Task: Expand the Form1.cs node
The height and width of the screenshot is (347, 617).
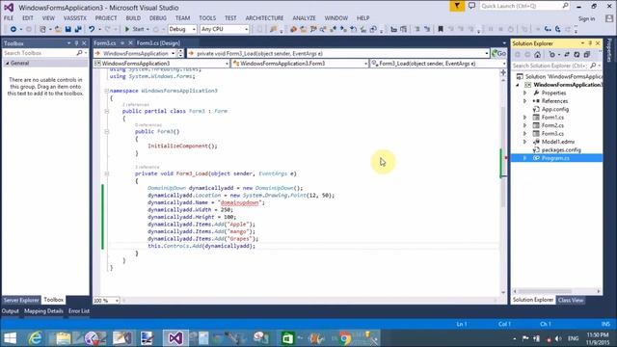Action: click(x=524, y=118)
